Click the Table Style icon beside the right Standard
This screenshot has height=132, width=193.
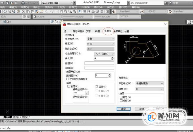170,12
